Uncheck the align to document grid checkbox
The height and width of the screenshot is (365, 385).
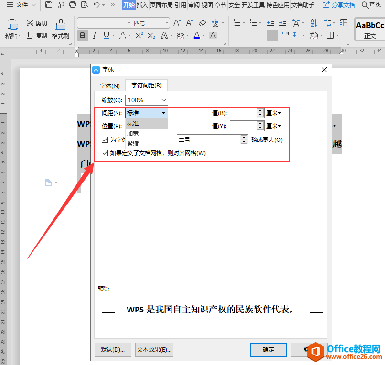[105, 153]
